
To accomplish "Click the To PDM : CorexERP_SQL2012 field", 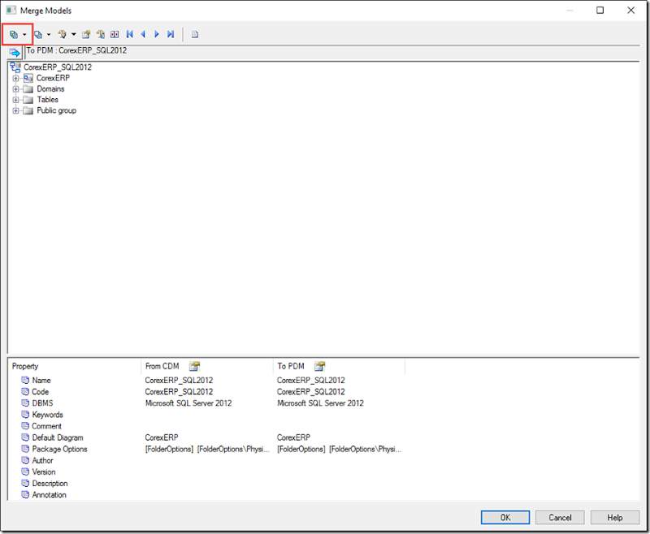I will 331,51.
